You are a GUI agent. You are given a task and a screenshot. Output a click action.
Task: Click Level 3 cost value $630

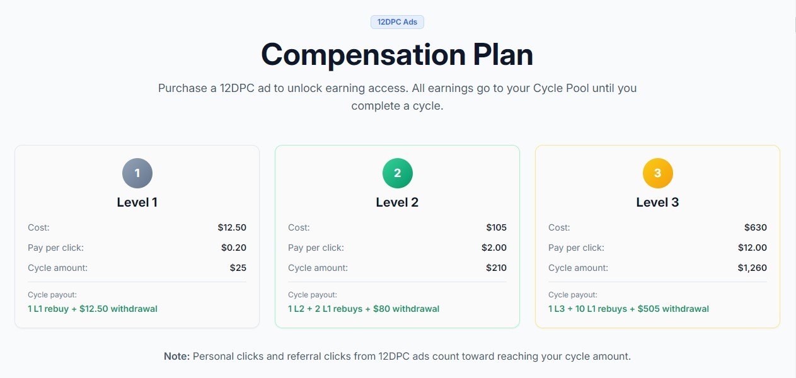(756, 227)
